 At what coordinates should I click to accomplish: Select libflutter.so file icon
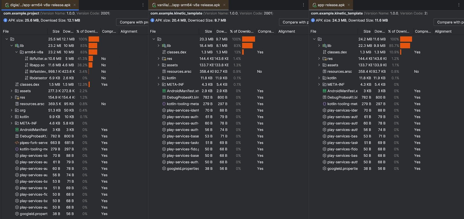[x=27, y=59]
